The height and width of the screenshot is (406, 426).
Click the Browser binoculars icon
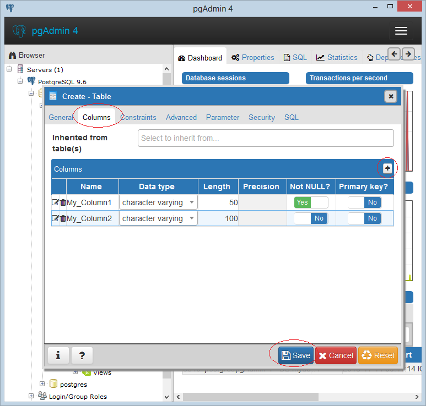point(13,56)
